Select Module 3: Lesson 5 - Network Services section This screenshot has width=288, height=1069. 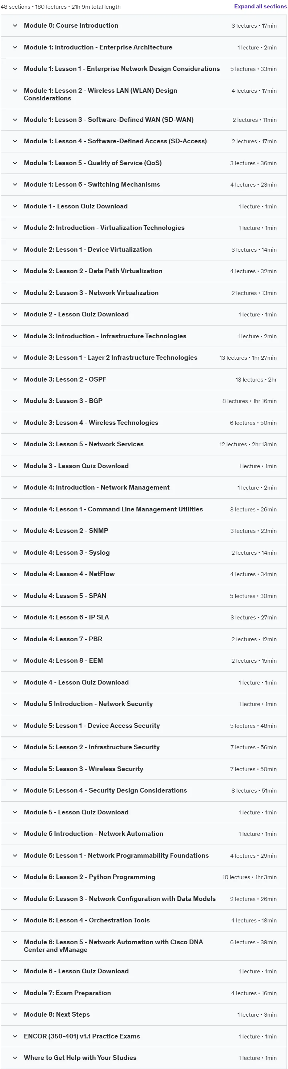click(144, 444)
